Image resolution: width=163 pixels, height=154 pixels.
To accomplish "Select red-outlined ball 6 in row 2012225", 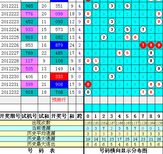I will (x=135, y=37).
